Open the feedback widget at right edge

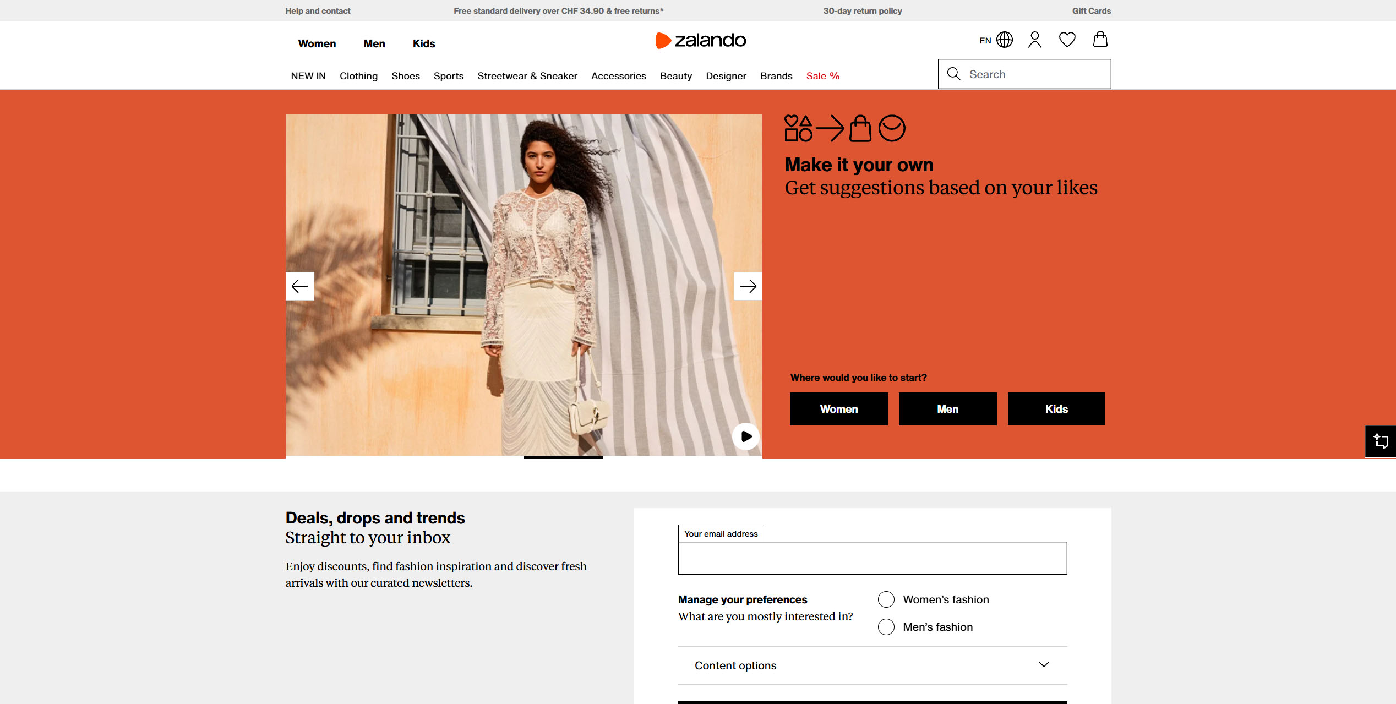click(x=1381, y=441)
